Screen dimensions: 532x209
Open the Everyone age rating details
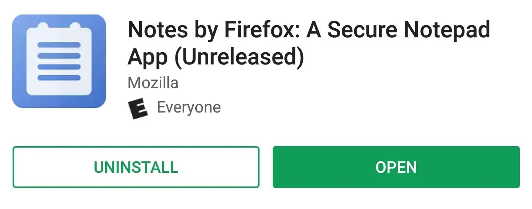pyautogui.click(x=189, y=108)
